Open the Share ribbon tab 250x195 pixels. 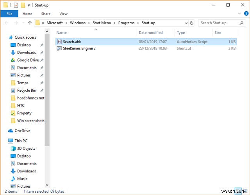tap(46, 14)
